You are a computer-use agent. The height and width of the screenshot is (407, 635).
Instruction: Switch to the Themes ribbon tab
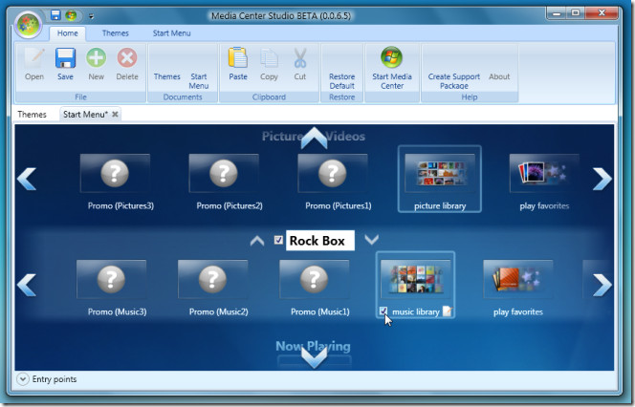(116, 33)
